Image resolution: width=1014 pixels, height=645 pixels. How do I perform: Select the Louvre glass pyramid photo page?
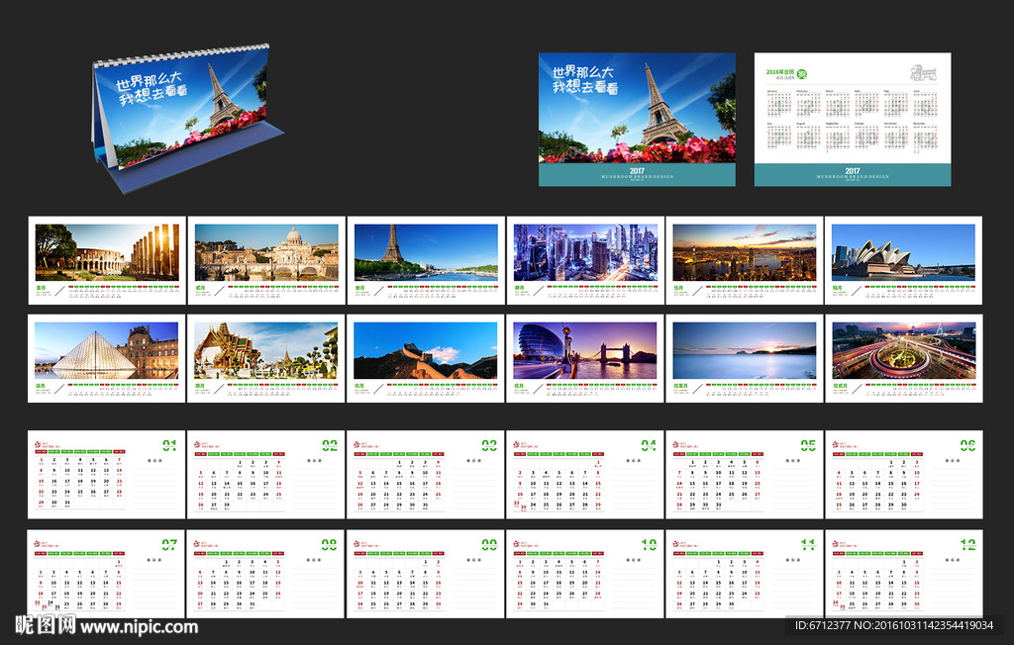[107, 359]
